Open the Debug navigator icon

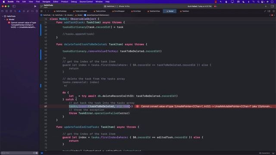tap(28, 11)
